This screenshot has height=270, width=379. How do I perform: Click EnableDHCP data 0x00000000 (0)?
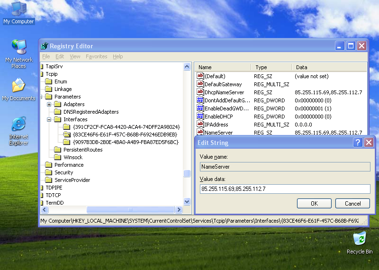coord(313,117)
